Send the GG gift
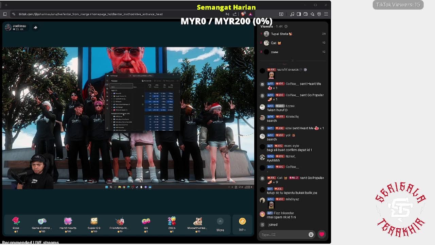435x245 pixels. coord(146,225)
